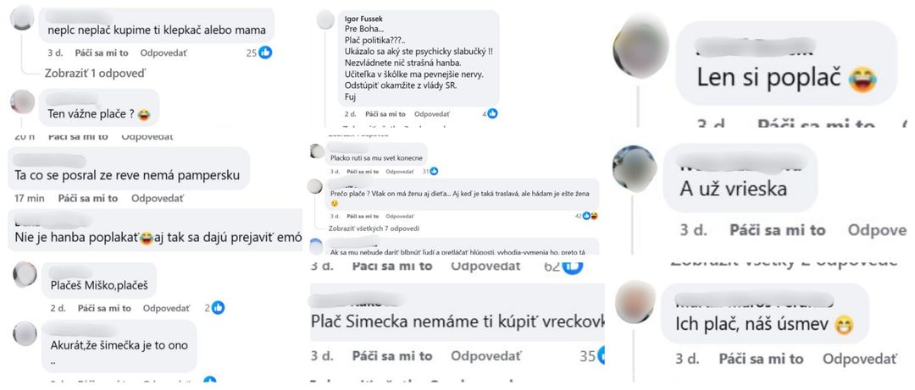Image resolution: width=915 pixels, height=390 pixels.
Task: Like the 'Plač Simecka' comment
Action: point(391,355)
